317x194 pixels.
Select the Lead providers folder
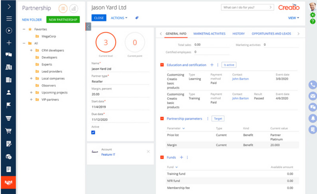pos(52,71)
